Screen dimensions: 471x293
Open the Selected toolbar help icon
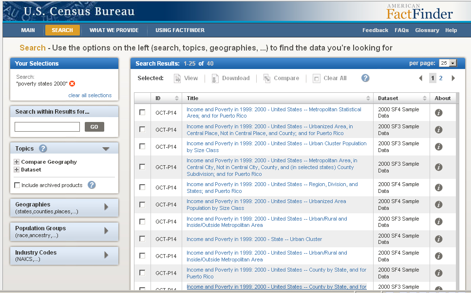tap(365, 78)
